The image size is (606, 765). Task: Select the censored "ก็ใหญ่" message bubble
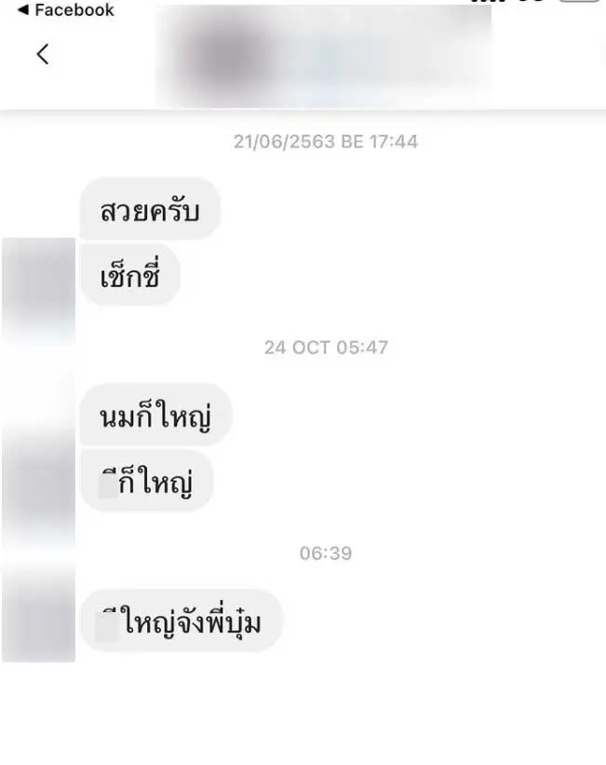tap(146, 481)
